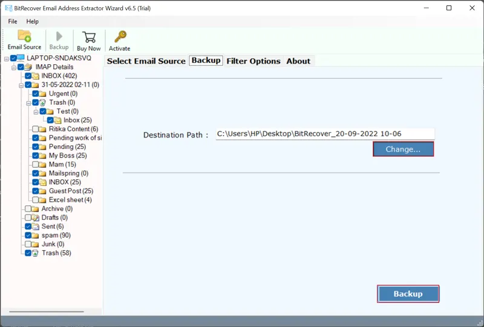The height and width of the screenshot is (327, 484).
Task: Uncheck the INBOX (402) checkbox
Action: click(28, 76)
